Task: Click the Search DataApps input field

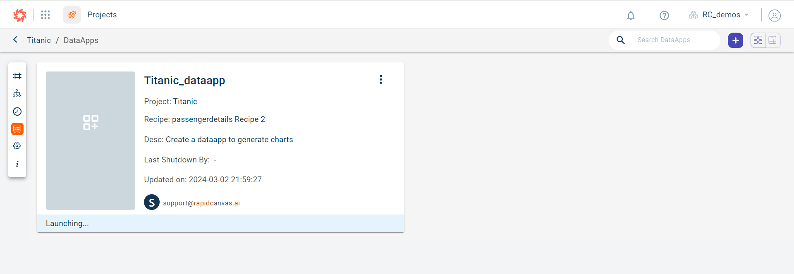Action: pos(675,40)
